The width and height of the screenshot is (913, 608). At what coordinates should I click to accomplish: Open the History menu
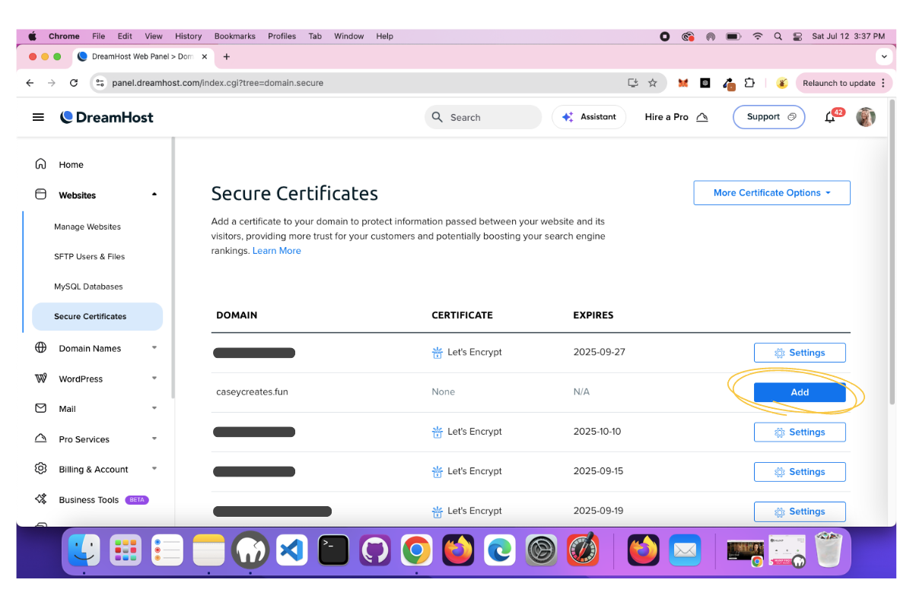pos(188,36)
